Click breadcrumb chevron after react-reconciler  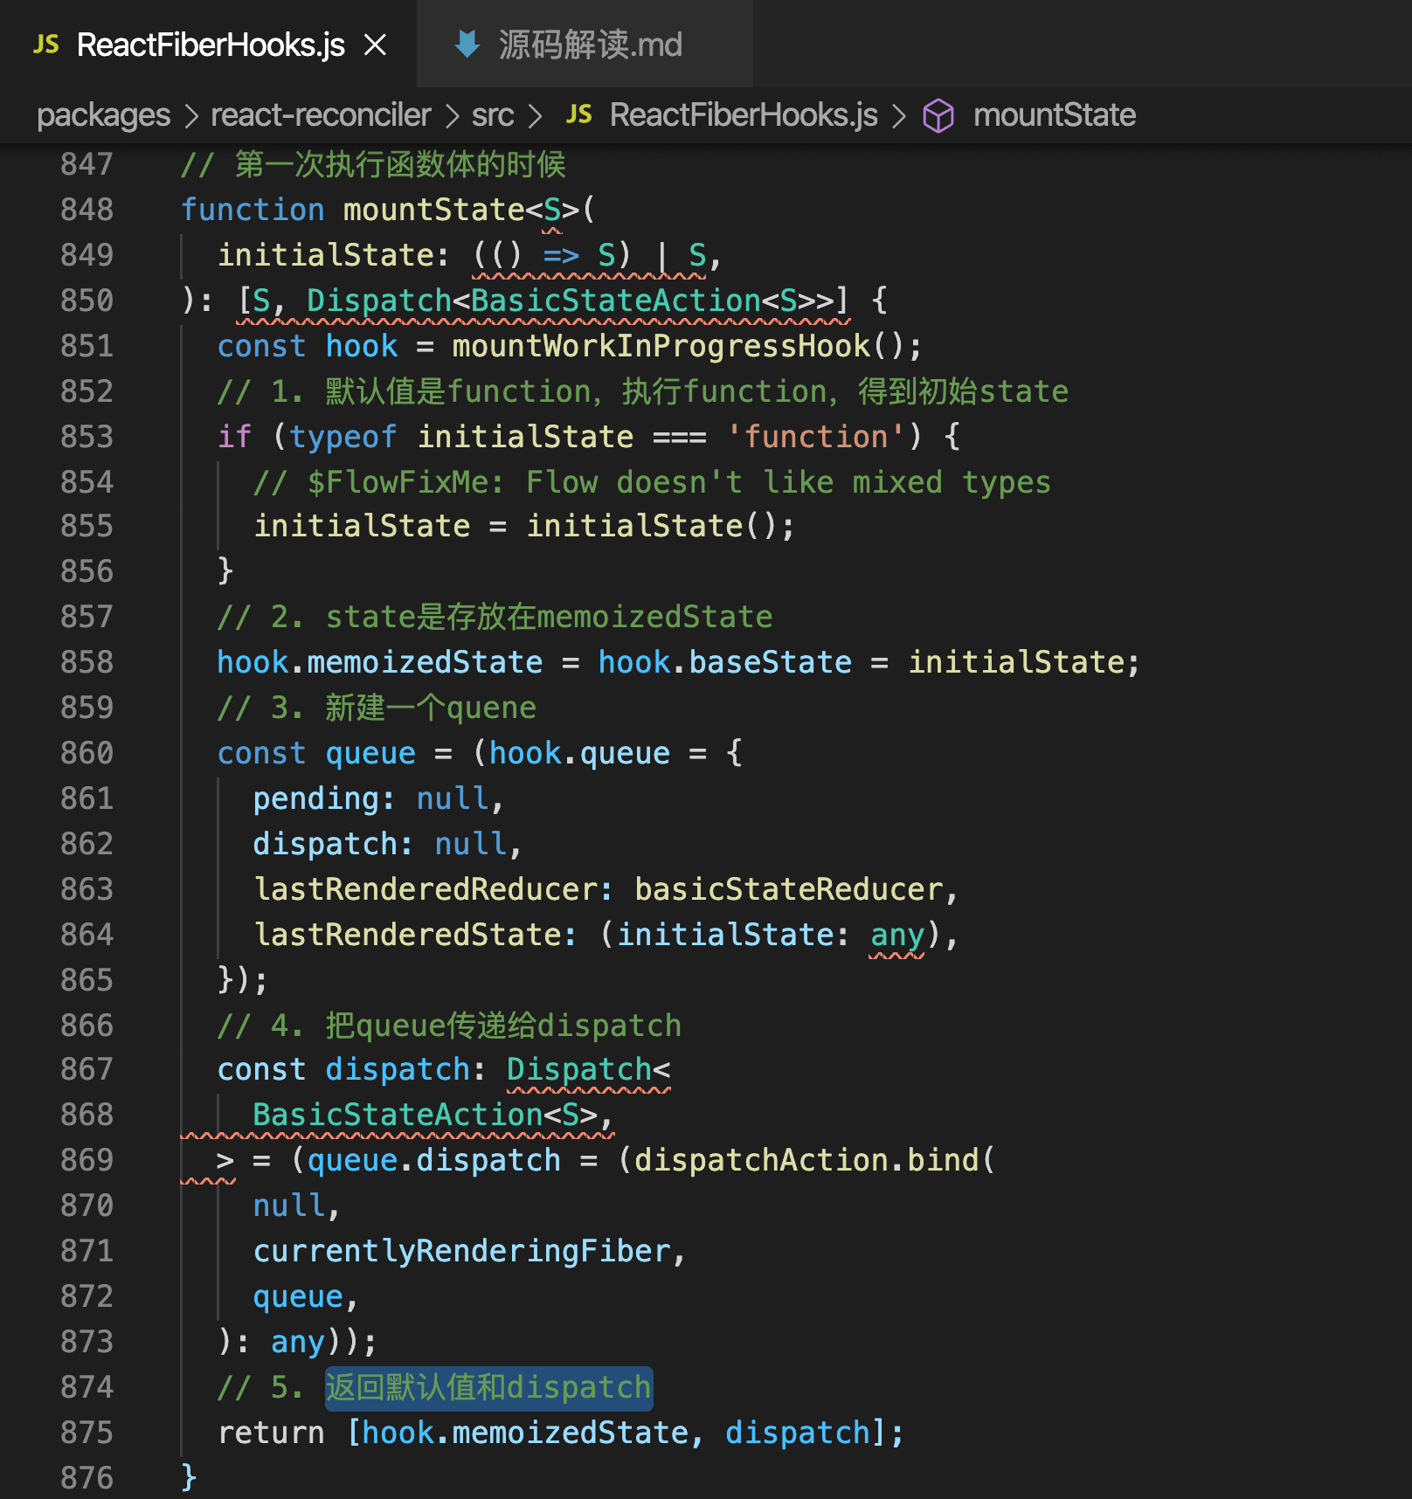point(452,115)
